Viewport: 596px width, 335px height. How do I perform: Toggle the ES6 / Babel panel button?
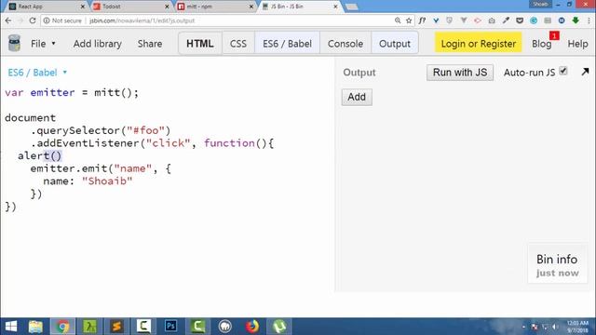tap(288, 44)
